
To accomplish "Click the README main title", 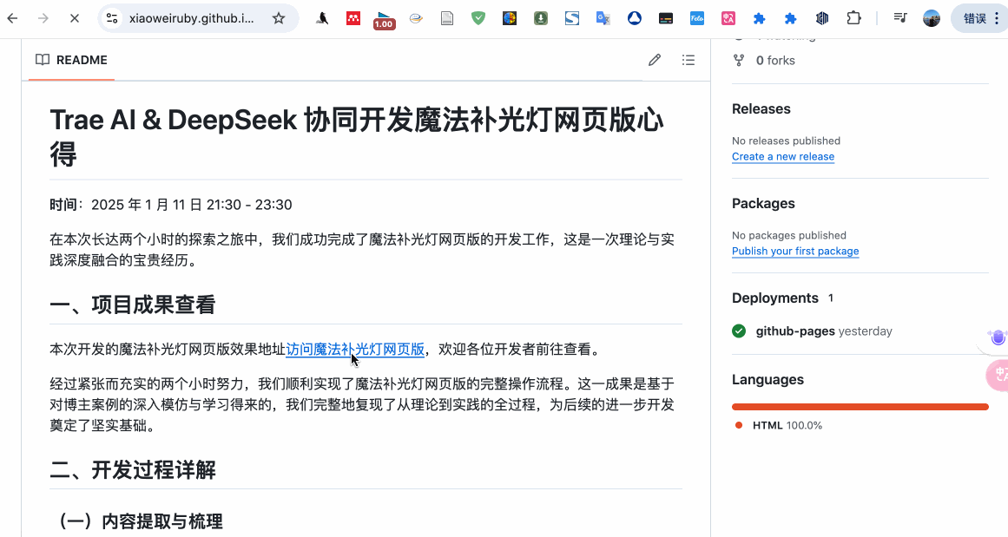I will (357, 136).
